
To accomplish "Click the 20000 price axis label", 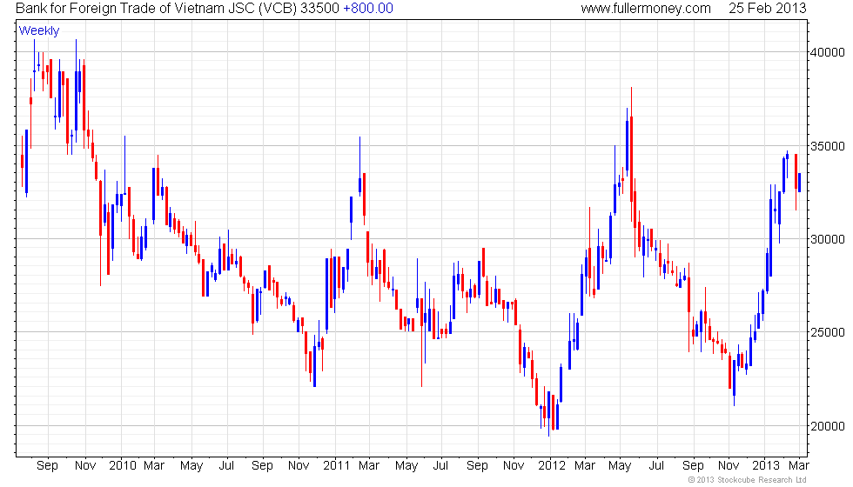I will [x=828, y=426].
